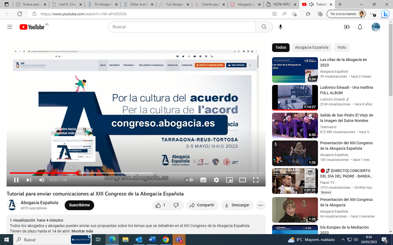Switch to the José R. Chav tab
The height and width of the screenshot is (245, 393).
(67, 4)
